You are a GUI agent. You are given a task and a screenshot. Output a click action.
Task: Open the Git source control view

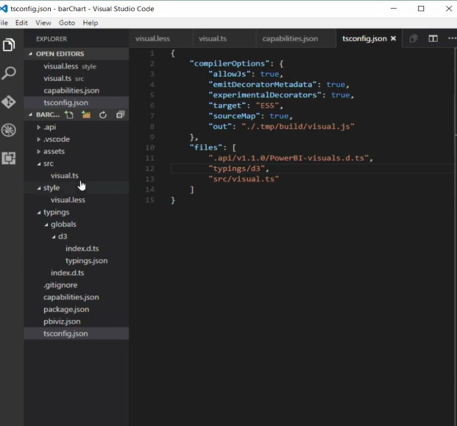click(x=9, y=102)
